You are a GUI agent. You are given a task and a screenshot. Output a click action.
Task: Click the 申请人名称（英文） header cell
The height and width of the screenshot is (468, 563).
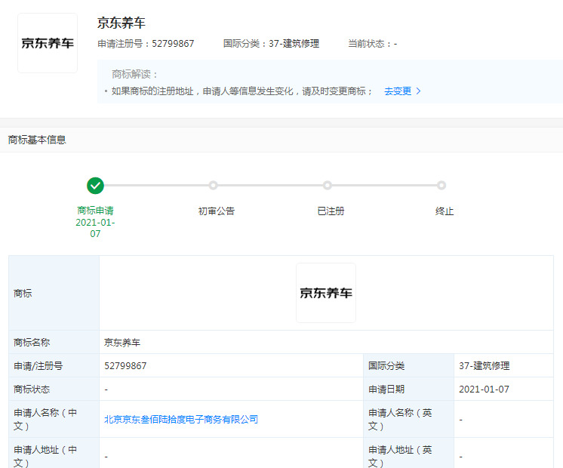408,419
